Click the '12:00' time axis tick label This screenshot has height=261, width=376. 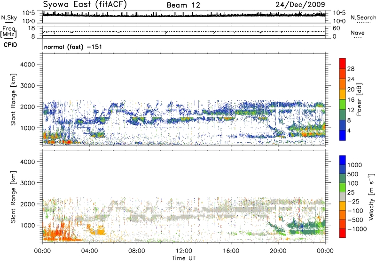click(184, 251)
